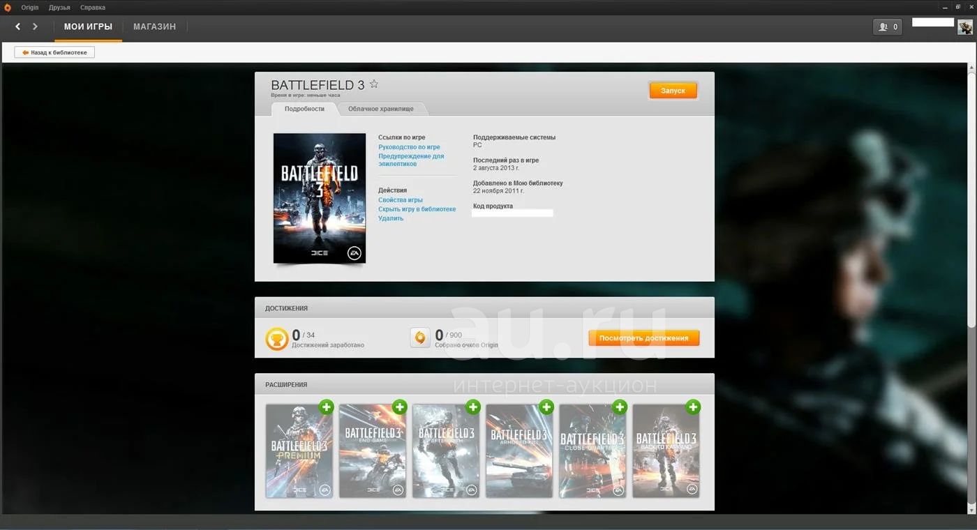Viewport: 977px width, 530px height.
Task: Click the date 22 ноября 2011 г.
Action: (498, 191)
